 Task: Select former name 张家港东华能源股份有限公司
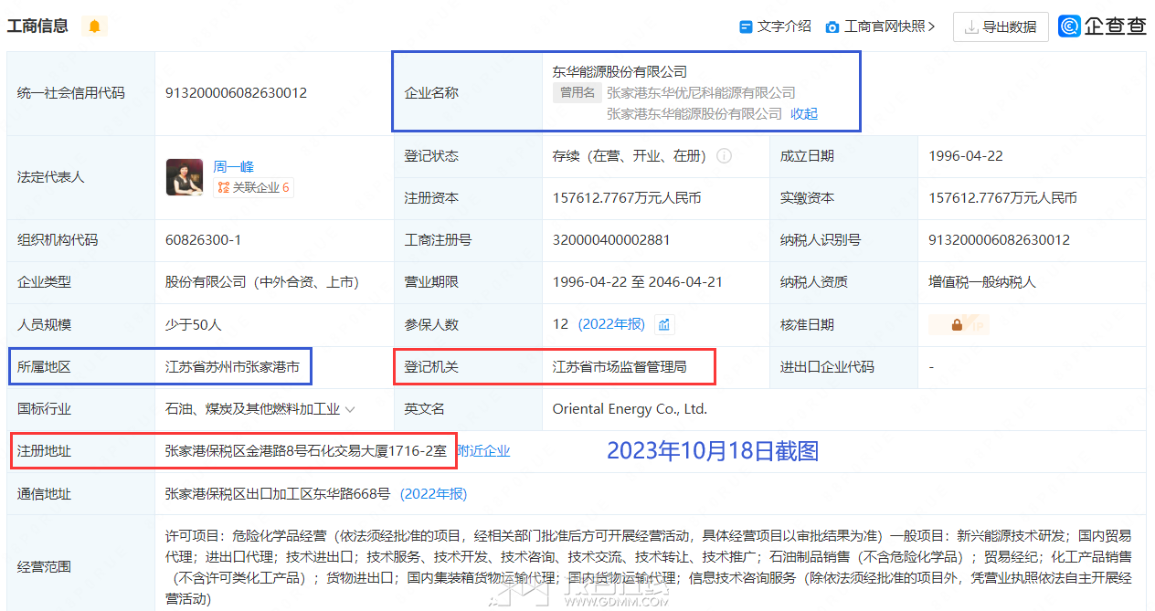(x=694, y=114)
